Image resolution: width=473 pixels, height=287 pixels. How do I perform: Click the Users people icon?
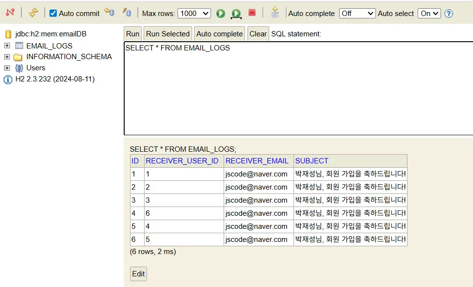point(19,68)
